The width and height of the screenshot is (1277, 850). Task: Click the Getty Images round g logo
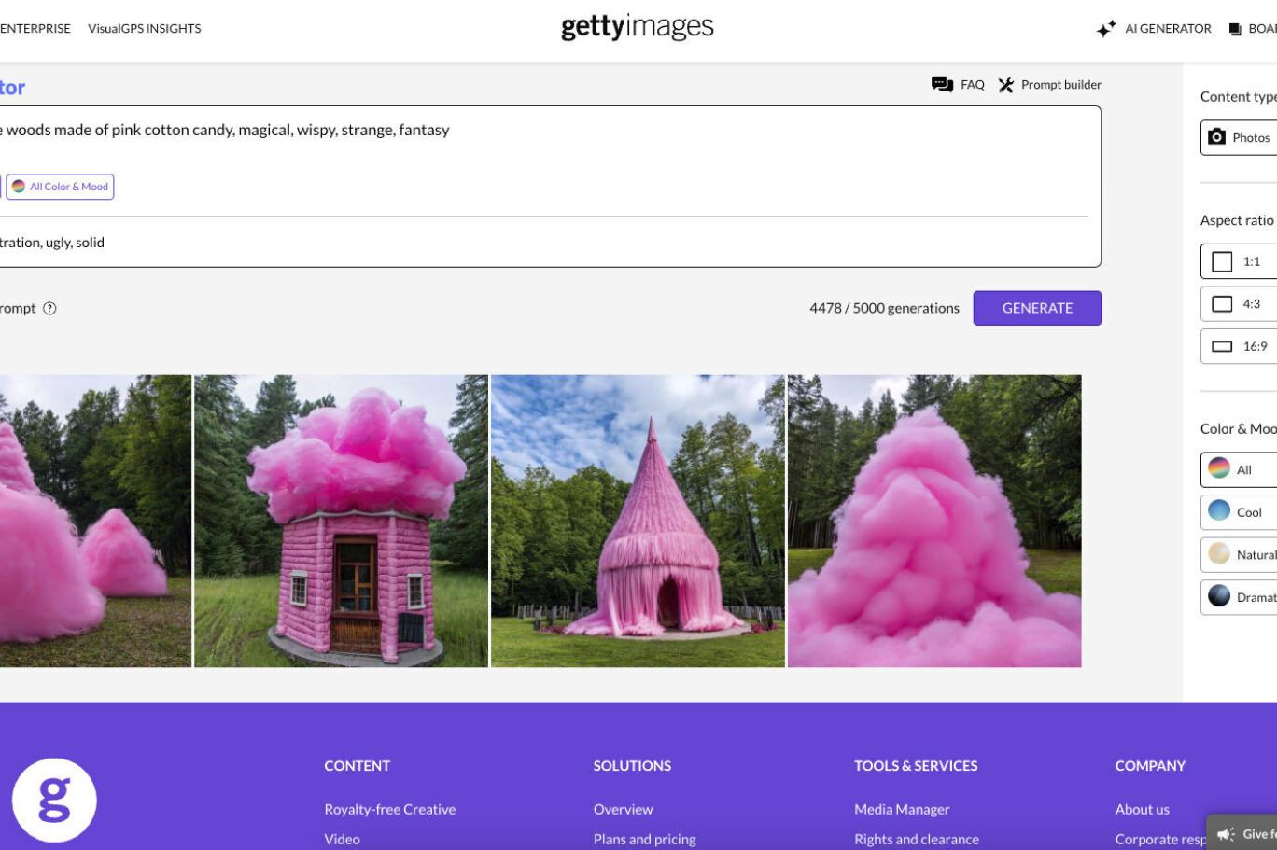point(54,800)
